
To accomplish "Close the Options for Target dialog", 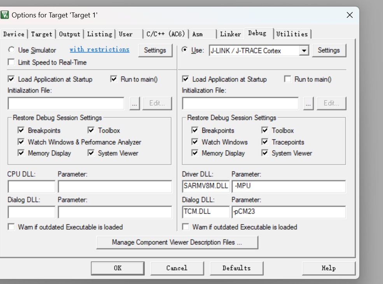I will pos(350,15).
